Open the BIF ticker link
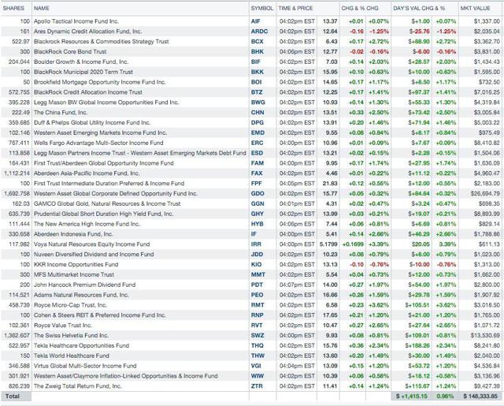 pyautogui.click(x=255, y=61)
